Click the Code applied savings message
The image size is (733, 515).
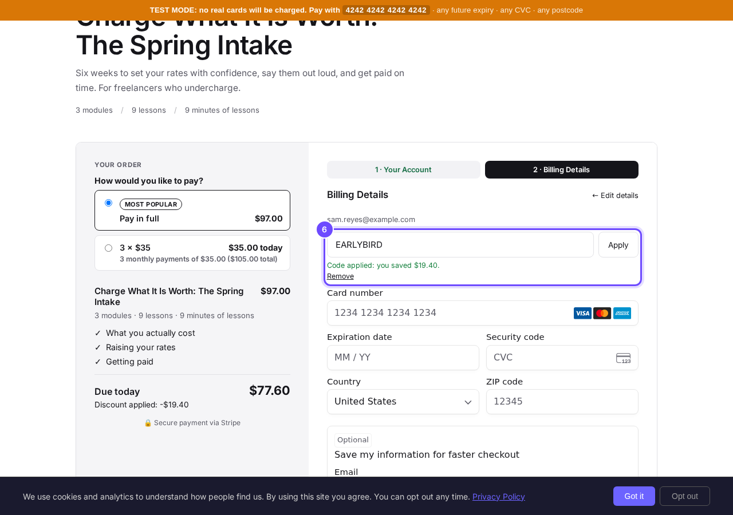383,266
